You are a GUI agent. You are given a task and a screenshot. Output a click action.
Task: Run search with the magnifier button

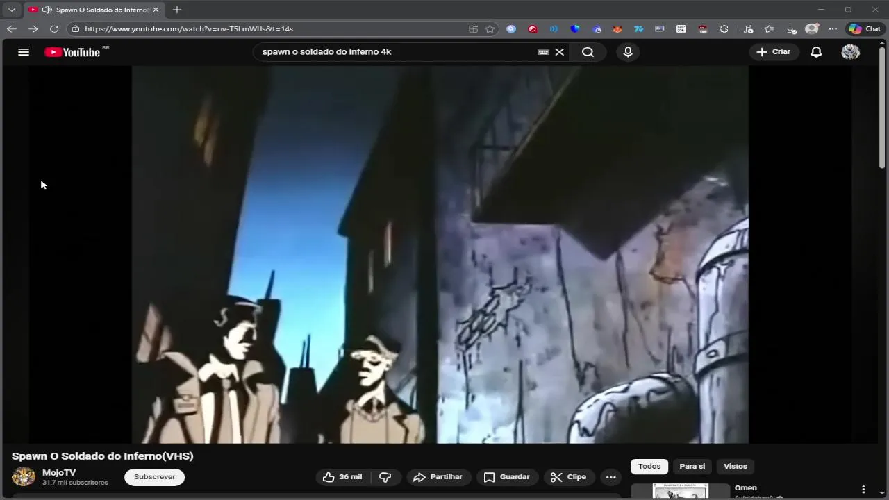[x=588, y=52]
